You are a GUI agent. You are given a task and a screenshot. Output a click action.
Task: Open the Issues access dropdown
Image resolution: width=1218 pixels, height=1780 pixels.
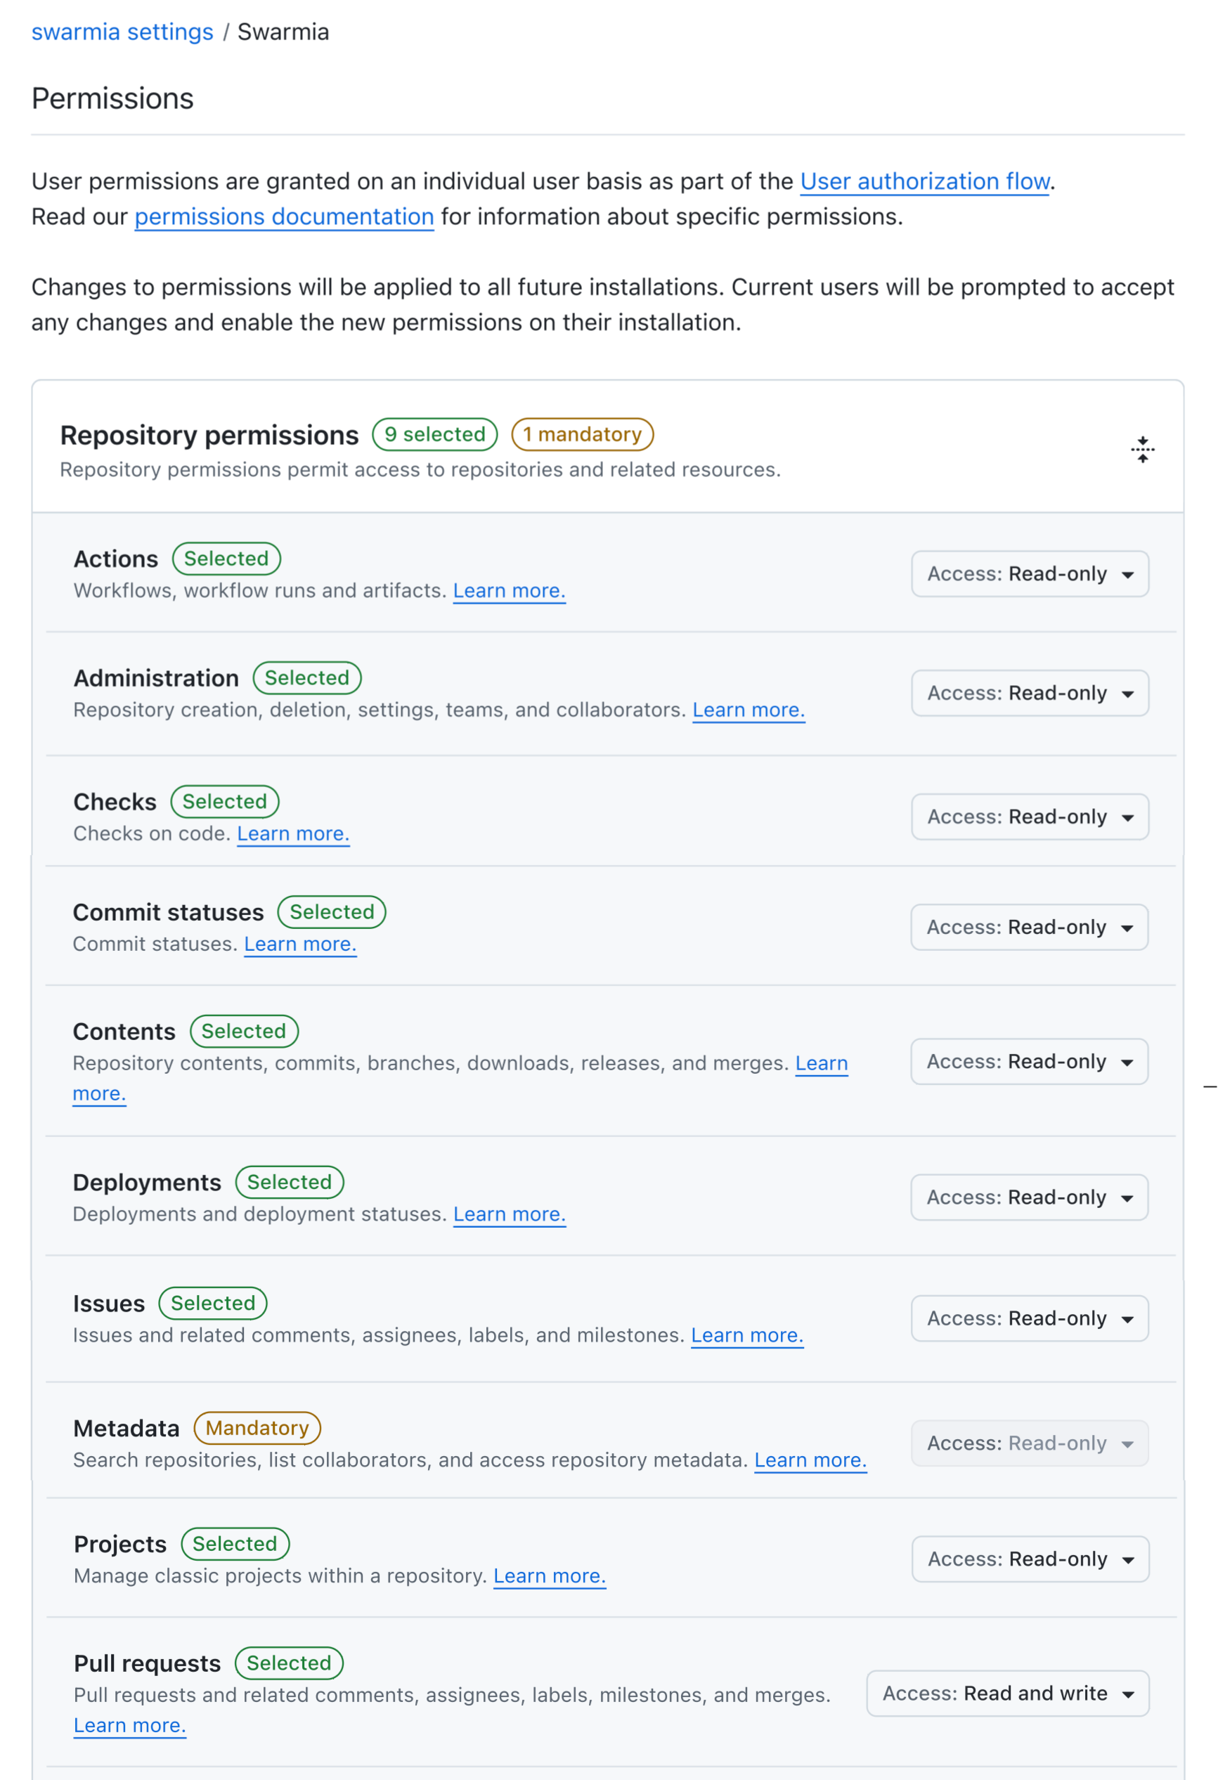(x=1030, y=1318)
